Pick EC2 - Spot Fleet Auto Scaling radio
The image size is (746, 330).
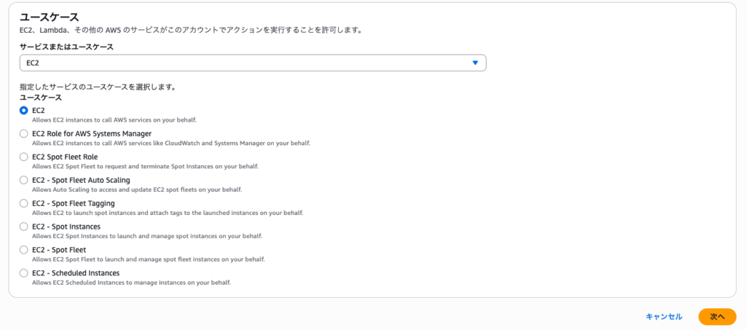click(x=24, y=180)
